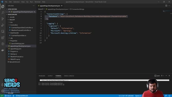Close appsettings.Development.json in Open Editors list
Screen dimensions: 172x97
(x=9, y=12)
